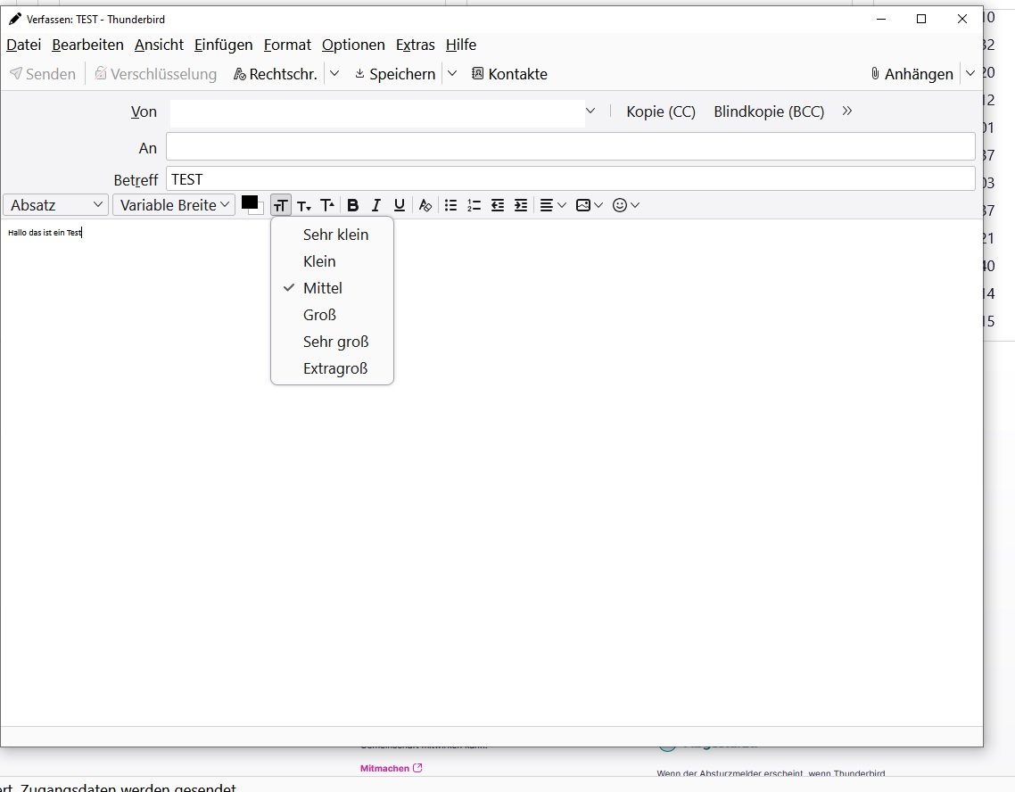Image resolution: width=1015 pixels, height=792 pixels.
Task: Outdent text with decrease indent icon
Action: point(498,205)
